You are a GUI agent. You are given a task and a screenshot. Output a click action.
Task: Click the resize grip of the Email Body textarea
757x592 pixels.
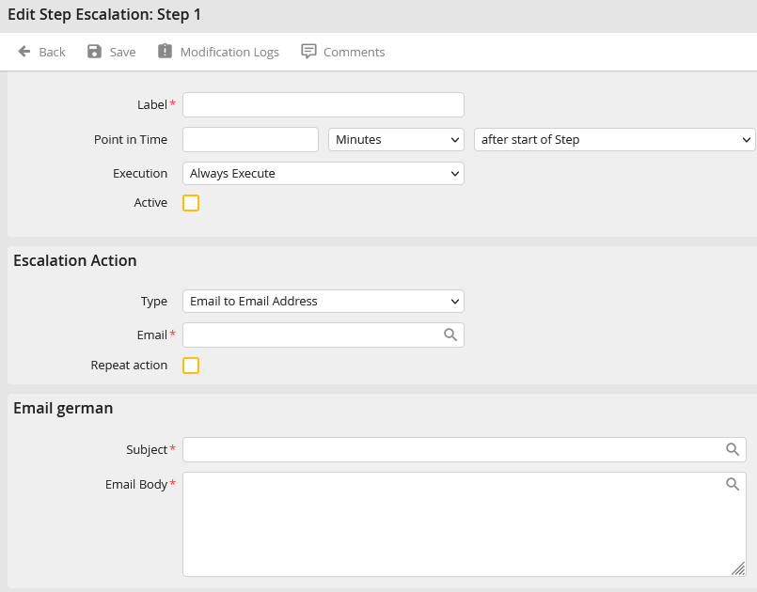click(x=738, y=569)
